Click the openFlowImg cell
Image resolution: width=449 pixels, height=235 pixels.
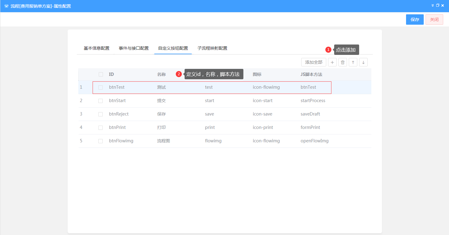coord(315,141)
